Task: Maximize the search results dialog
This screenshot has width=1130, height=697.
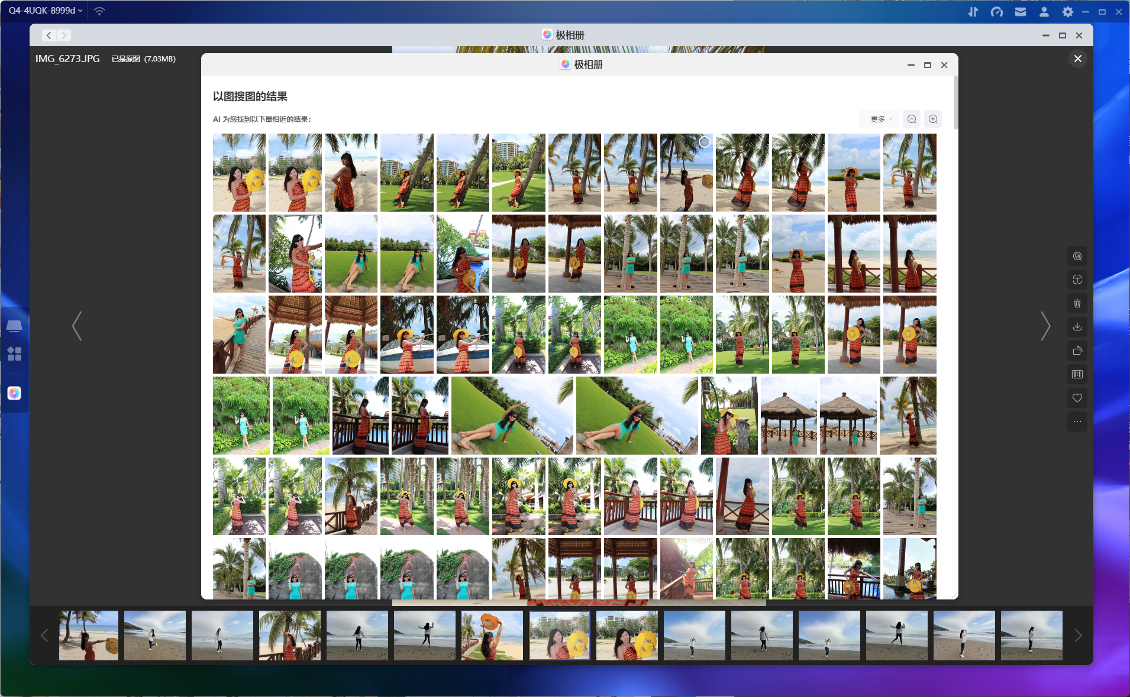Action: coord(928,65)
